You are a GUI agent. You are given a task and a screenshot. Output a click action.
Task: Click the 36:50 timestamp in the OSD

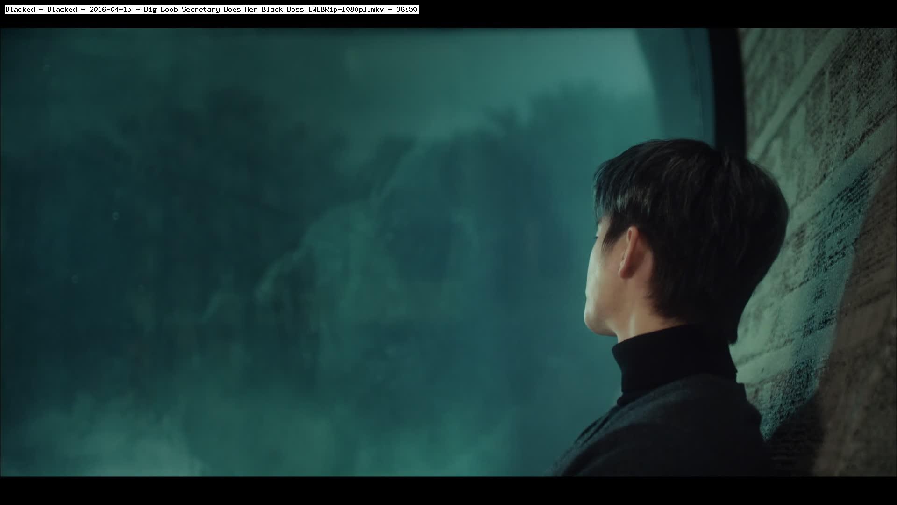(x=406, y=9)
